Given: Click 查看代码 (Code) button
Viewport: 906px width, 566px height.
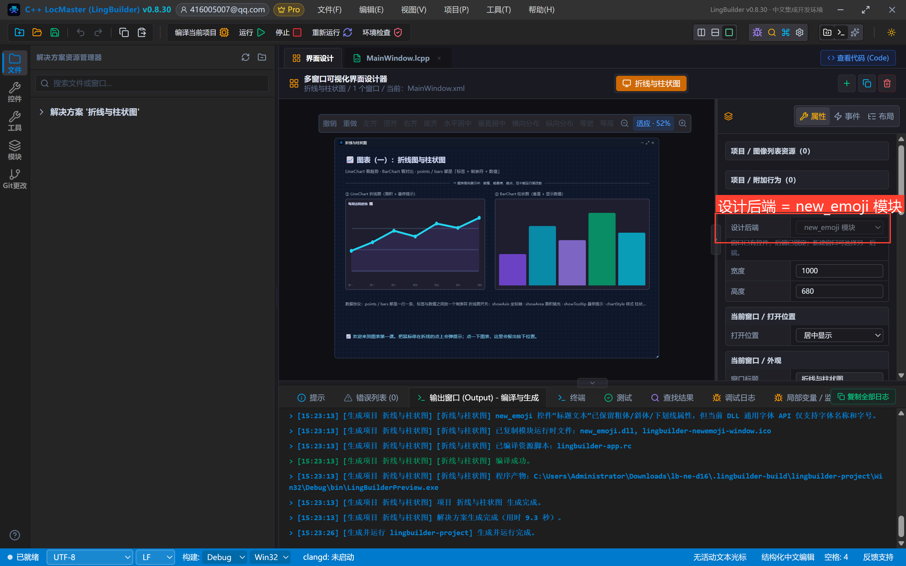Looking at the screenshot, I should tap(858, 58).
